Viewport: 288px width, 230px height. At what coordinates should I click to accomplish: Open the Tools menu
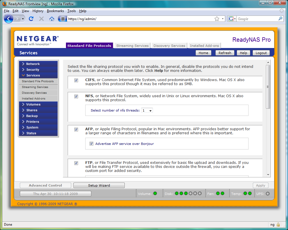[x=71, y=11]
